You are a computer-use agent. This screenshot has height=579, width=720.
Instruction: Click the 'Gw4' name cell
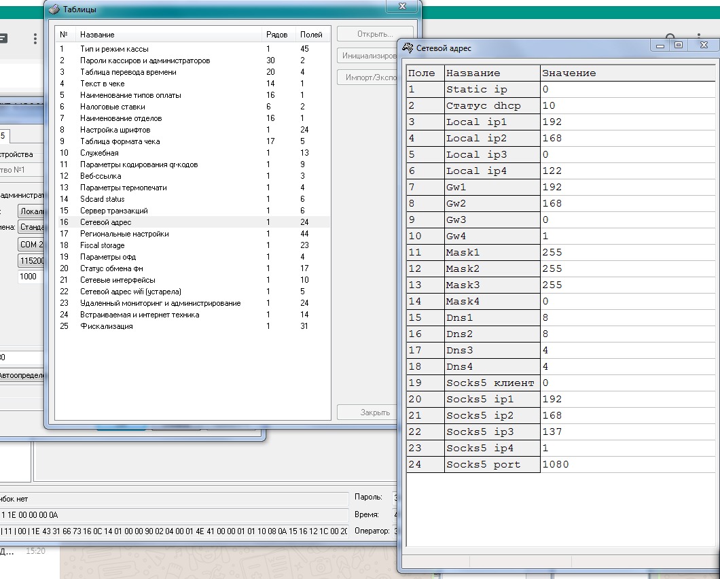(x=492, y=236)
